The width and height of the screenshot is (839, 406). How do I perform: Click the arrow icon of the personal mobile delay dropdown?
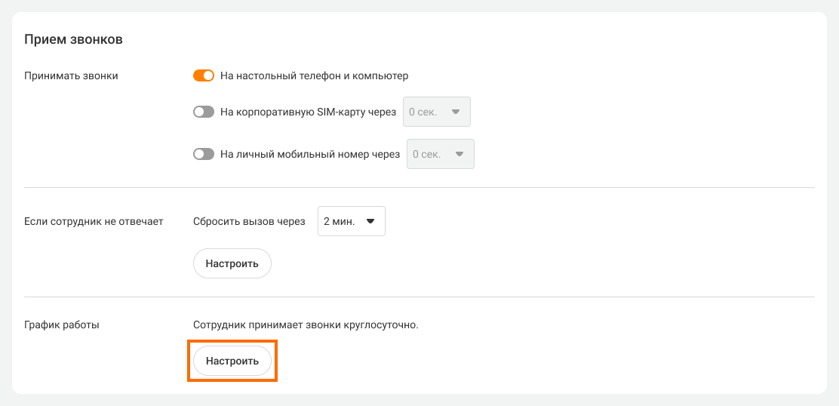(x=459, y=155)
